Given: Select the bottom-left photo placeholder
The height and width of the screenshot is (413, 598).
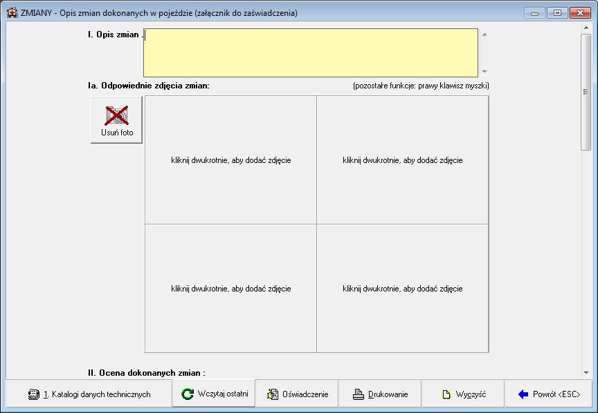Looking at the screenshot, I should [230, 288].
